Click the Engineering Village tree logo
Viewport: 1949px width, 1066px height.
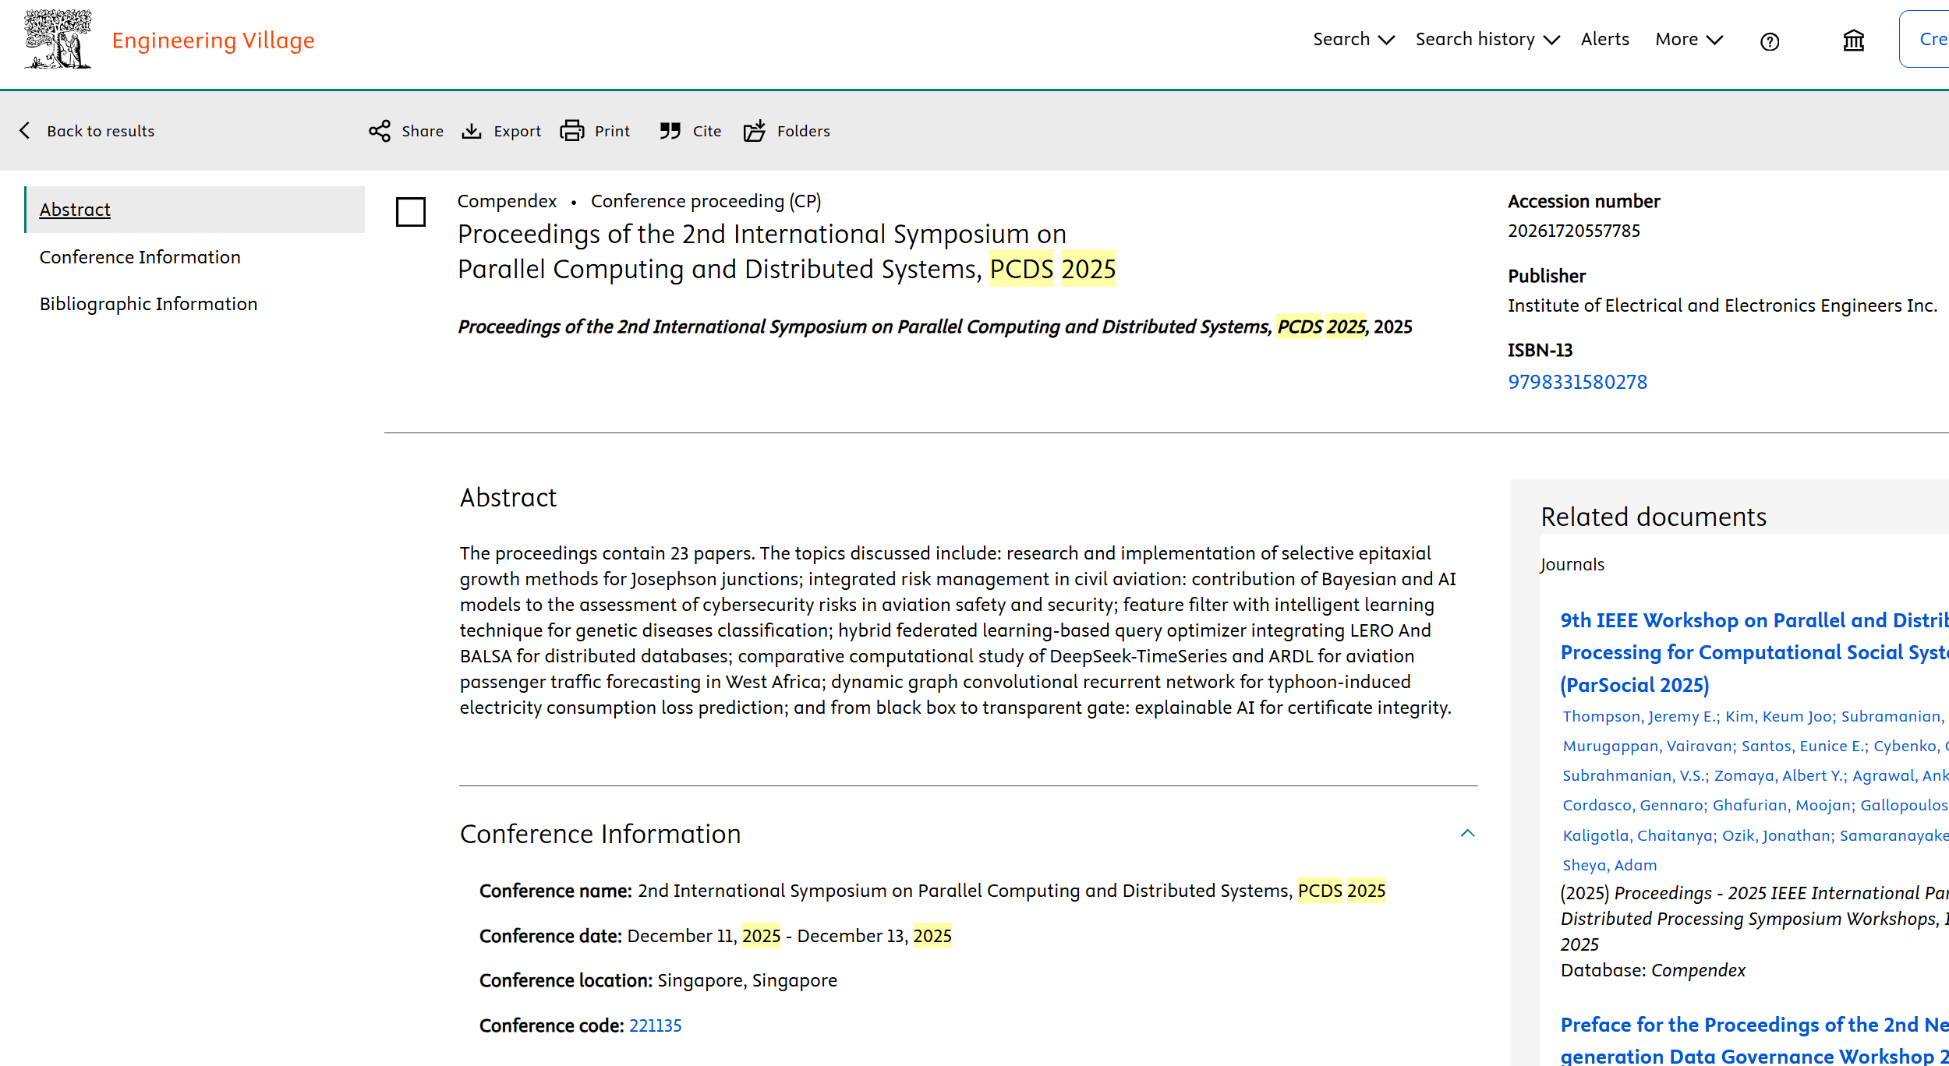[x=58, y=39]
